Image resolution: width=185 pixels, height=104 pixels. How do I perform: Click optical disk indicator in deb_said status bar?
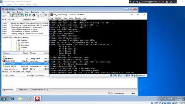[x=114, y=75]
